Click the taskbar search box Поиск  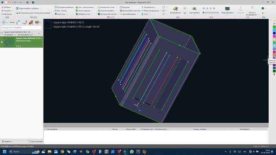(24, 152)
